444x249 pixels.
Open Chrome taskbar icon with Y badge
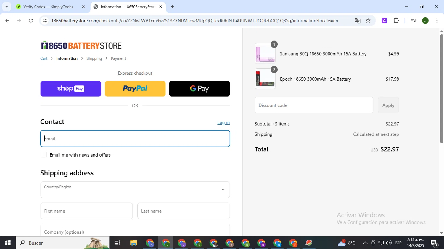click(x=293, y=243)
